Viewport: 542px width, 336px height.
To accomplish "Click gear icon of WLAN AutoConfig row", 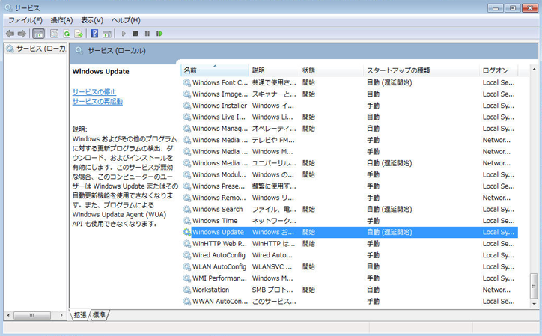I will (x=187, y=267).
